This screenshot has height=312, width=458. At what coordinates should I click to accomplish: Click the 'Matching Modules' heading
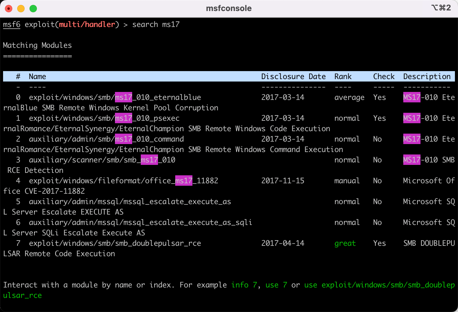click(38, 45)
